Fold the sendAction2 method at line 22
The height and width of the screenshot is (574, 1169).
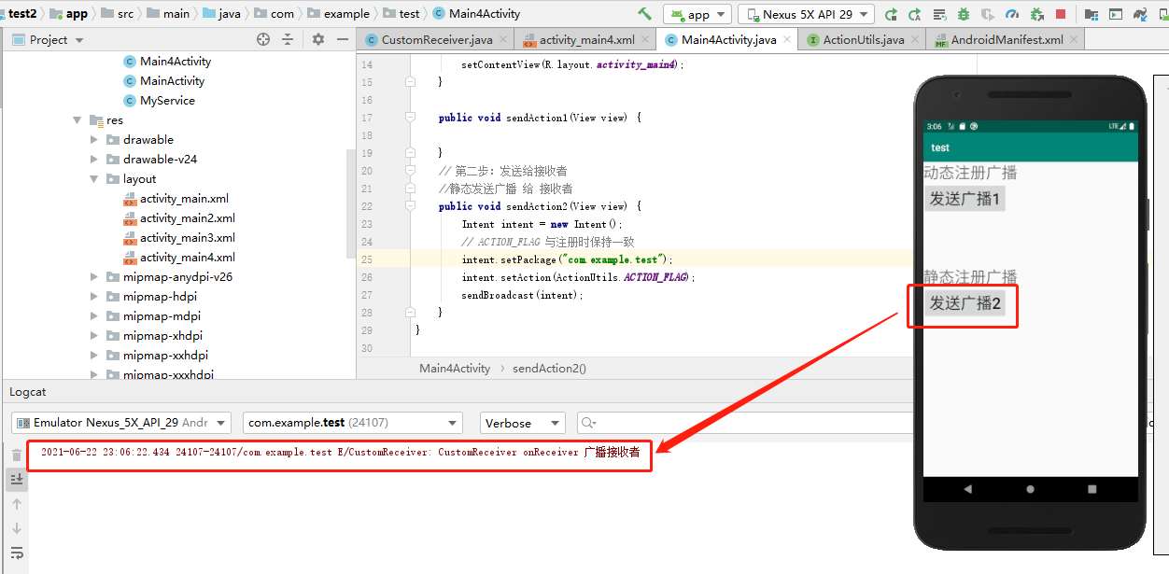coord(410,206)
